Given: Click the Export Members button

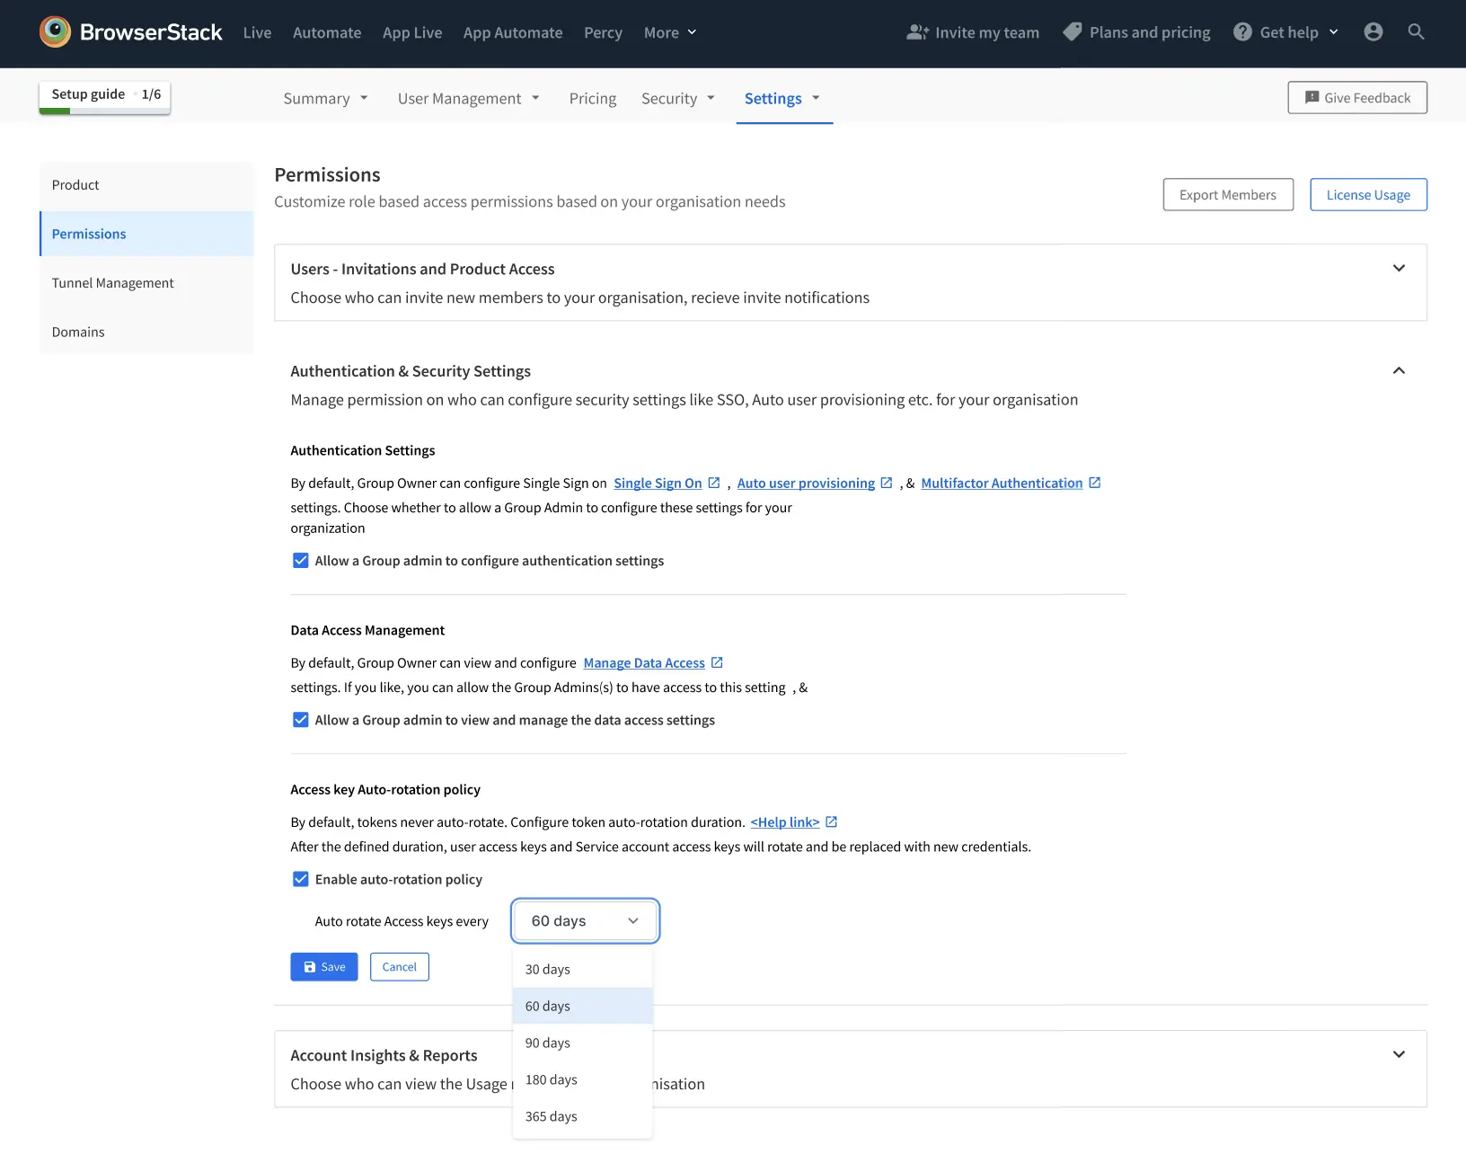Looking at the screenshot, I should (1228, 194).
